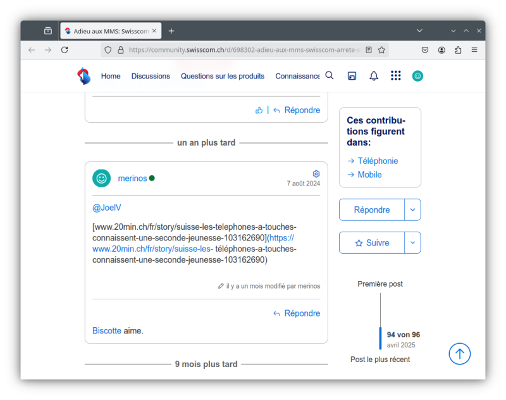Maximize the browser window
This screenshot has width=506, height=400.
coord(466,30)
